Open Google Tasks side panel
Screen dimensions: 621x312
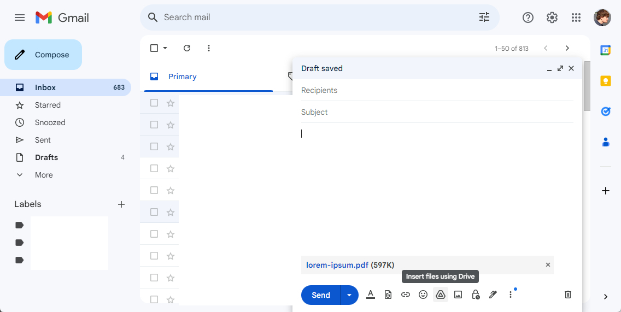(x=605, y=111)
